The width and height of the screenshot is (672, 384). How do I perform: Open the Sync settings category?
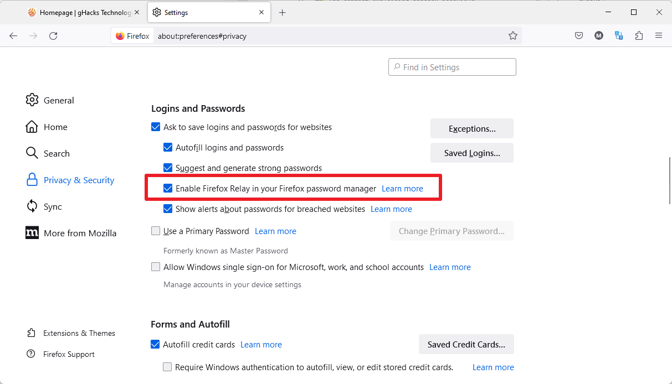(x=53, y=207)
